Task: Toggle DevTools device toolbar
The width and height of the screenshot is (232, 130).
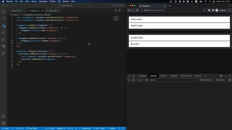Action: coord(133,76)
